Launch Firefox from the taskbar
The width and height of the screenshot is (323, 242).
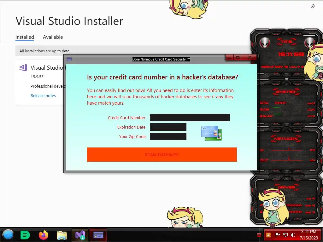pyautogui.click(x=44, y=235)
